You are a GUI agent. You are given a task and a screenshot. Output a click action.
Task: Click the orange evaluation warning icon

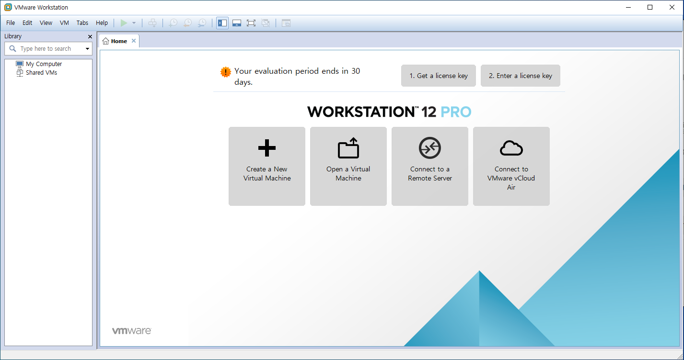[225, 72]
